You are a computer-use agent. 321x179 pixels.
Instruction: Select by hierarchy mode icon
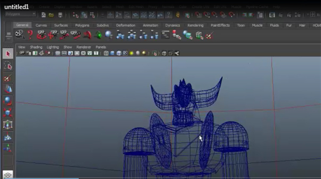pos(76,15)
